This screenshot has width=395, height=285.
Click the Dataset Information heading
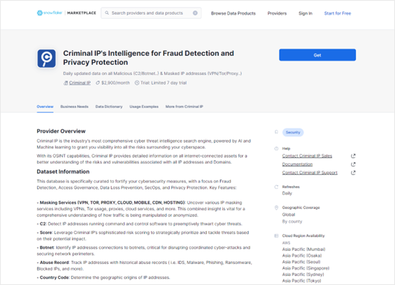pos(63,172)
